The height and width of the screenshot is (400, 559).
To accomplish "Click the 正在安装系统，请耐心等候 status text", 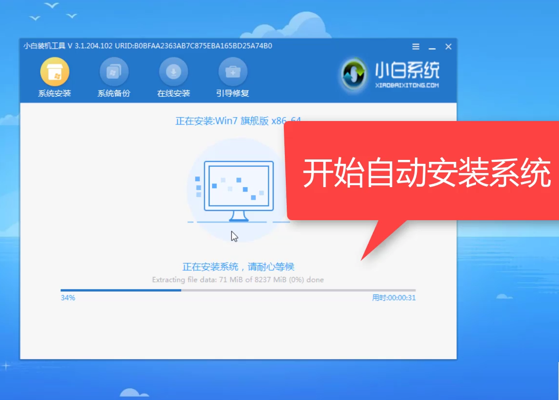I will (x=238, y=267).
